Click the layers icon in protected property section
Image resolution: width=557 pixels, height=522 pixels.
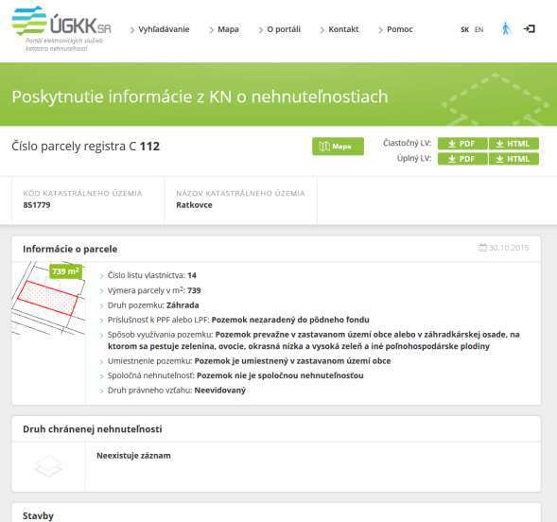48,466
